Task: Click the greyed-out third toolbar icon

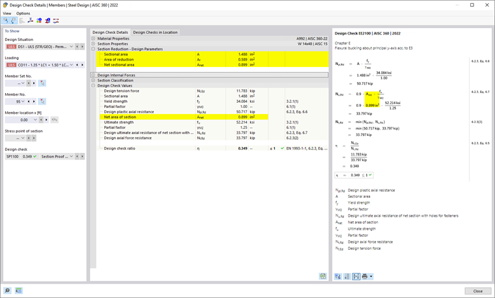Action: click(21, 21)
